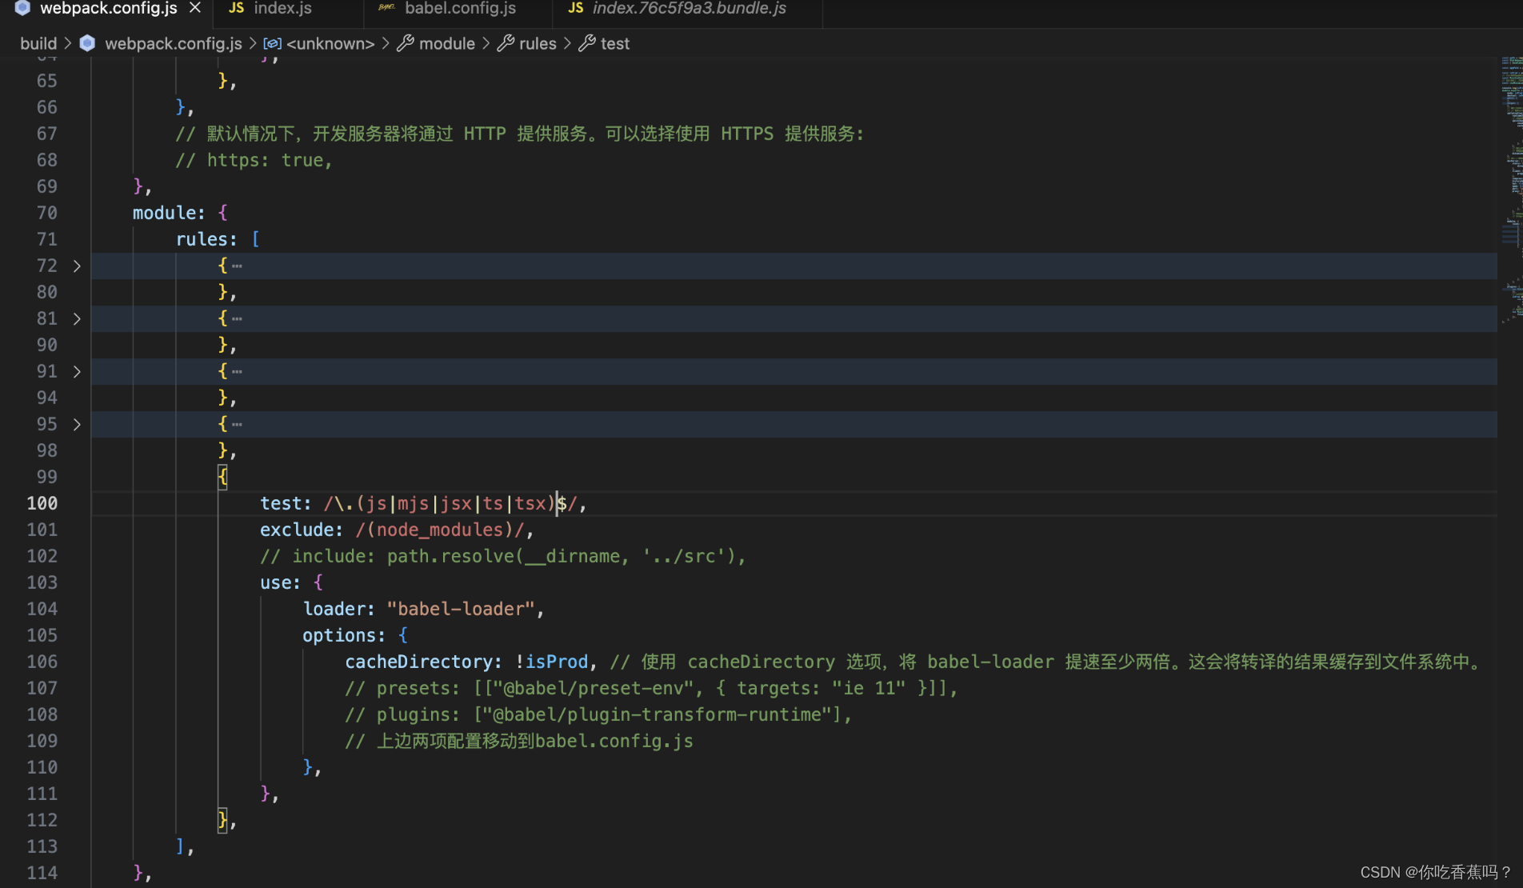Click webpack.config.js in the breadcrumb

(174, 43)
